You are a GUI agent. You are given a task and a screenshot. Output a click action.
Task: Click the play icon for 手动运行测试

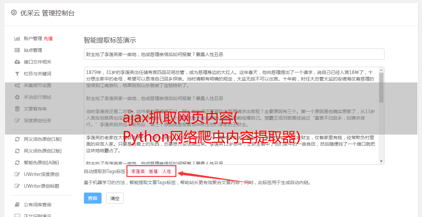pos(17,97)
